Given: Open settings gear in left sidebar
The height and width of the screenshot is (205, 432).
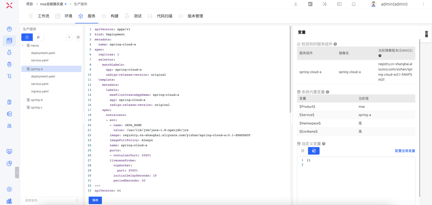Looking at the screenshot, I should coord(9,189).
